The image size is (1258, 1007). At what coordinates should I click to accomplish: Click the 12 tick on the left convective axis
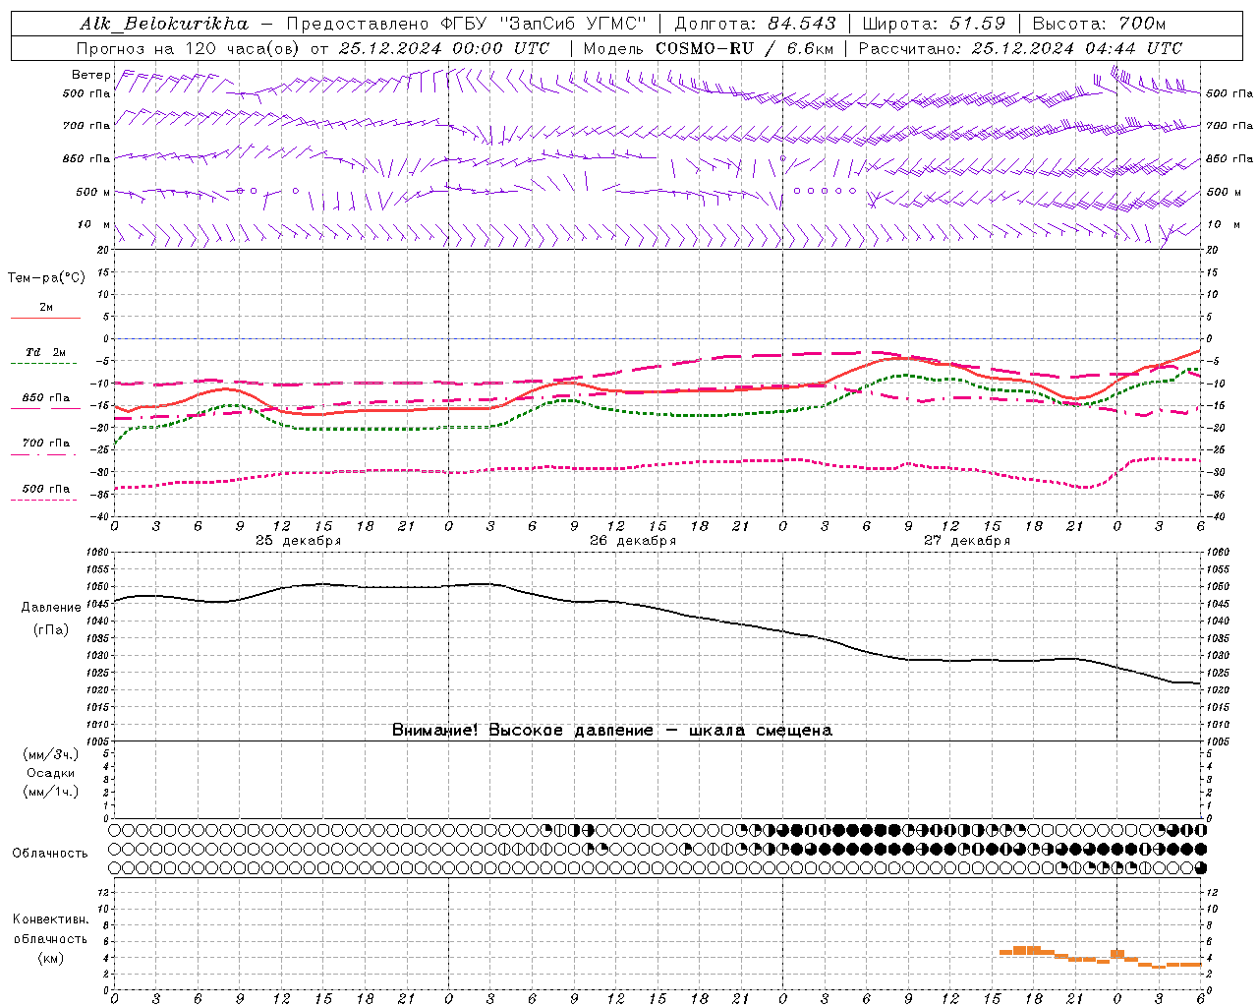[x=104, y=893]
